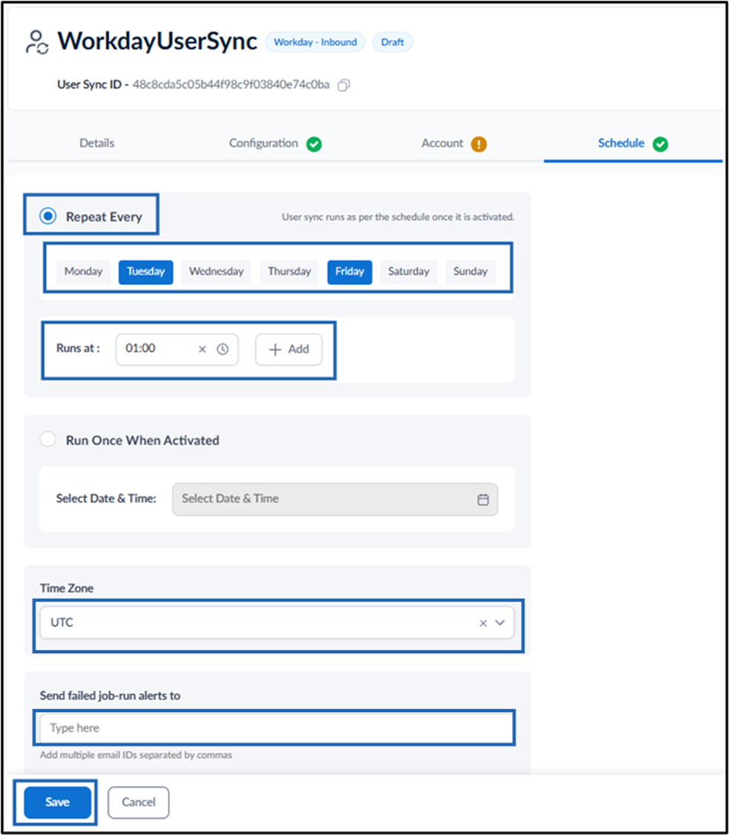The image size is (729, 835).
Task: Focus the failed job-run alerts email field
Action: coord(277,728)
